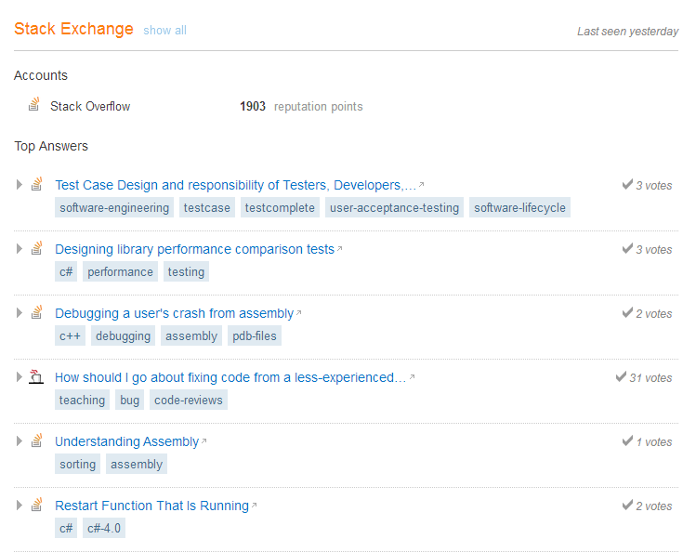Viewport: 696px width, 552px height.
Task: Click checkmark on Designing library performance row
Action: pos(627,248)
